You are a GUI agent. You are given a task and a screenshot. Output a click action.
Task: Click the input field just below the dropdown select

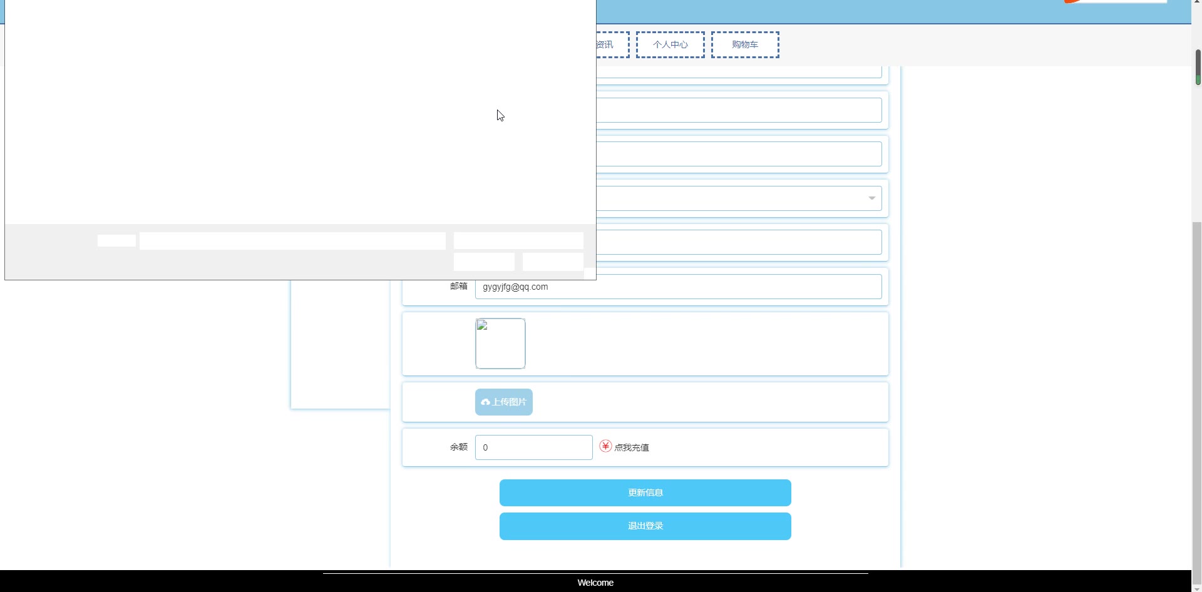pyautogui.click(x=739, y=242)
